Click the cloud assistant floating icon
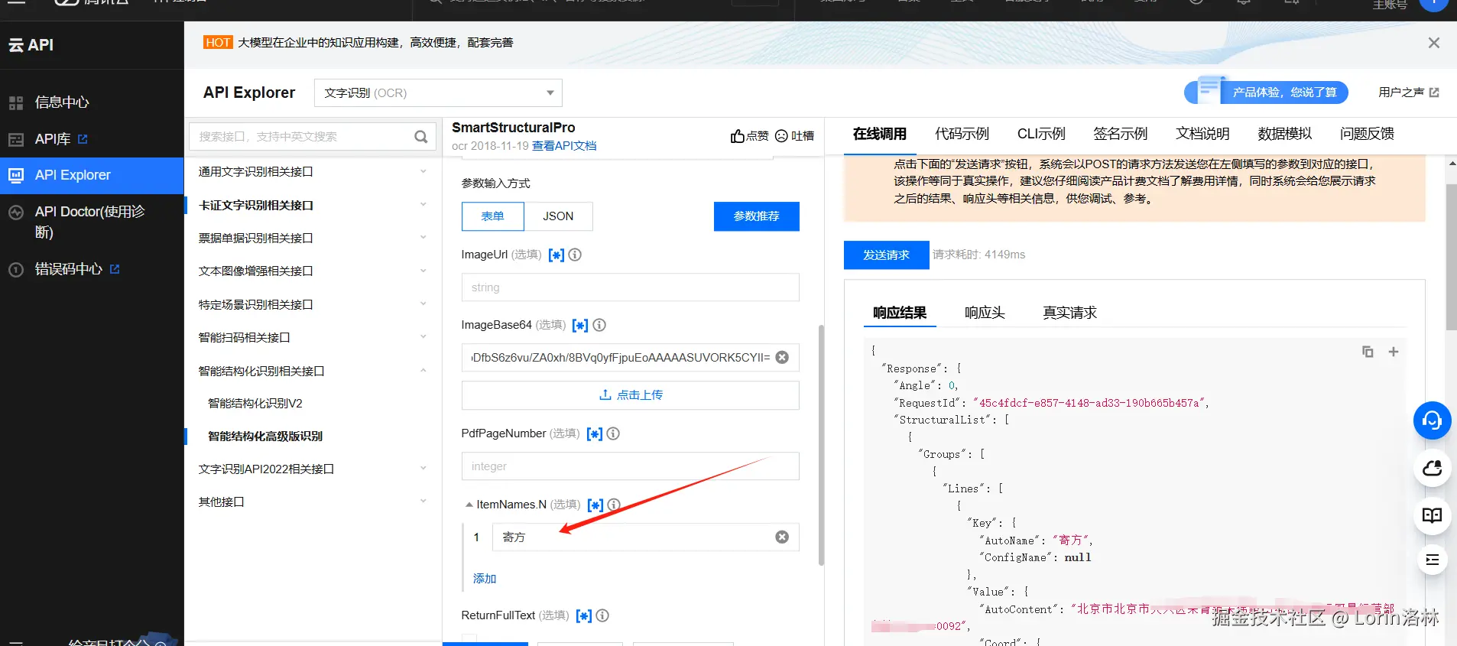The image size is (1457, 646). point(1432,468)
